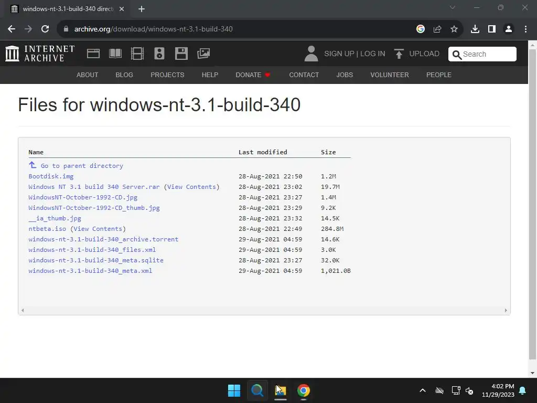
Task: Open Chrome downloads
Action: (x=475, y=29)
